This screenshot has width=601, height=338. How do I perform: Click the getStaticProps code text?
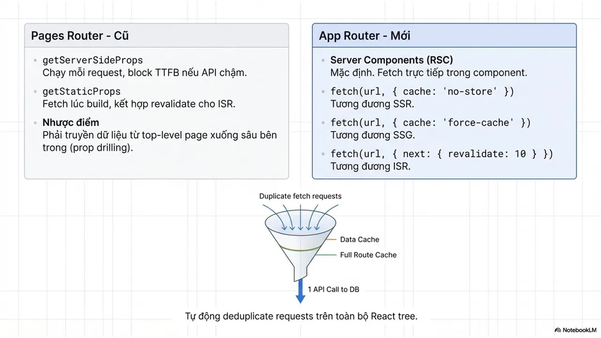coord(82,92)
